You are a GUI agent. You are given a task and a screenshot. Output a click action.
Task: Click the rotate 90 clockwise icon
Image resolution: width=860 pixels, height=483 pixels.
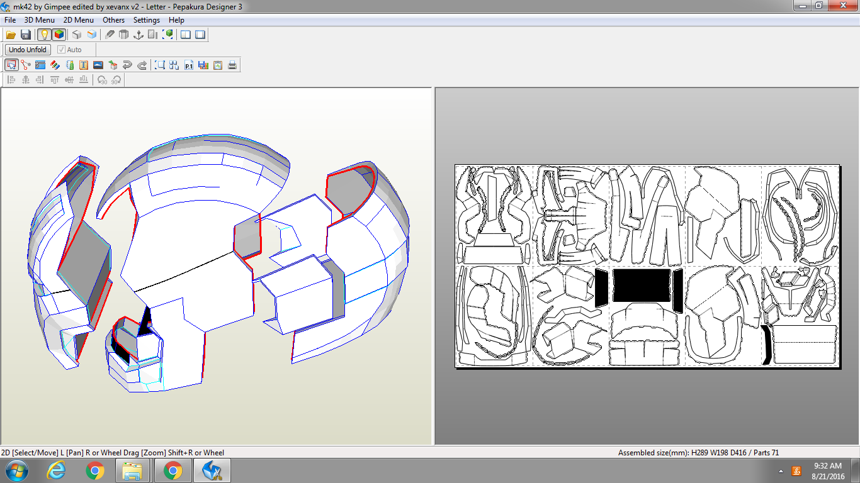(x=116, y=80)
